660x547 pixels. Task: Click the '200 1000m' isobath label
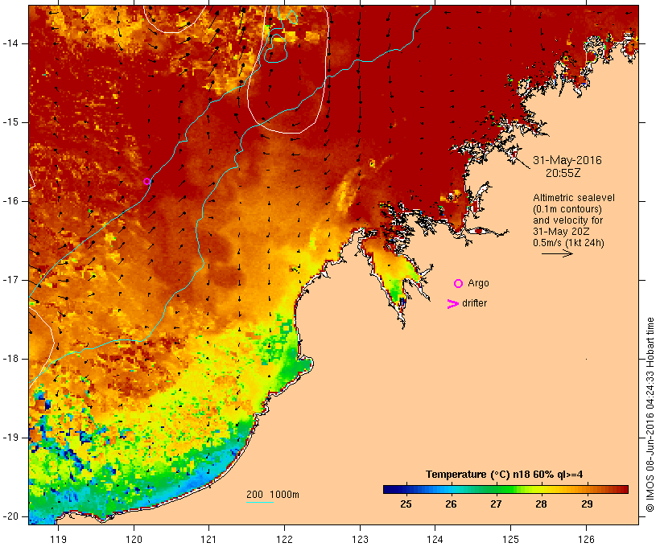[273, 495]
